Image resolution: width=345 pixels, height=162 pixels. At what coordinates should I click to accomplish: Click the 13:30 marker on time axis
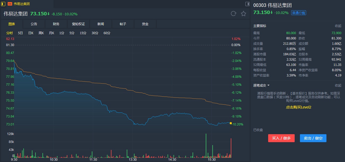132,160
